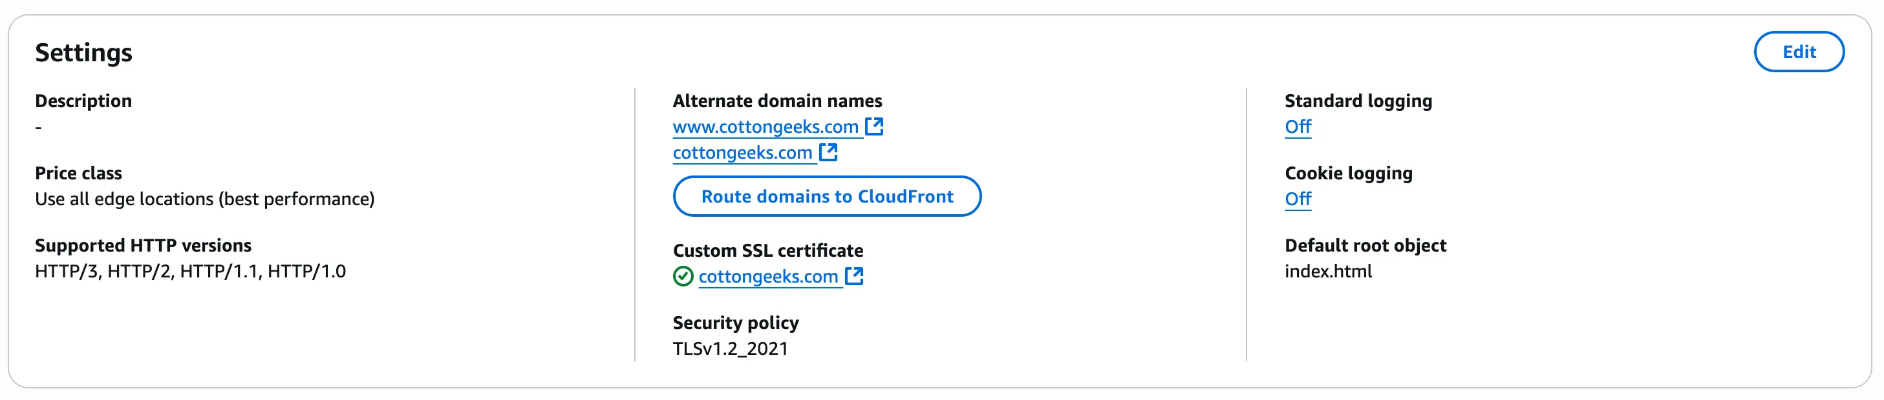This screenshot has height=400, width=1884.
Task: Toggle Cookie logging Off link
Action: pos(1298,198)
